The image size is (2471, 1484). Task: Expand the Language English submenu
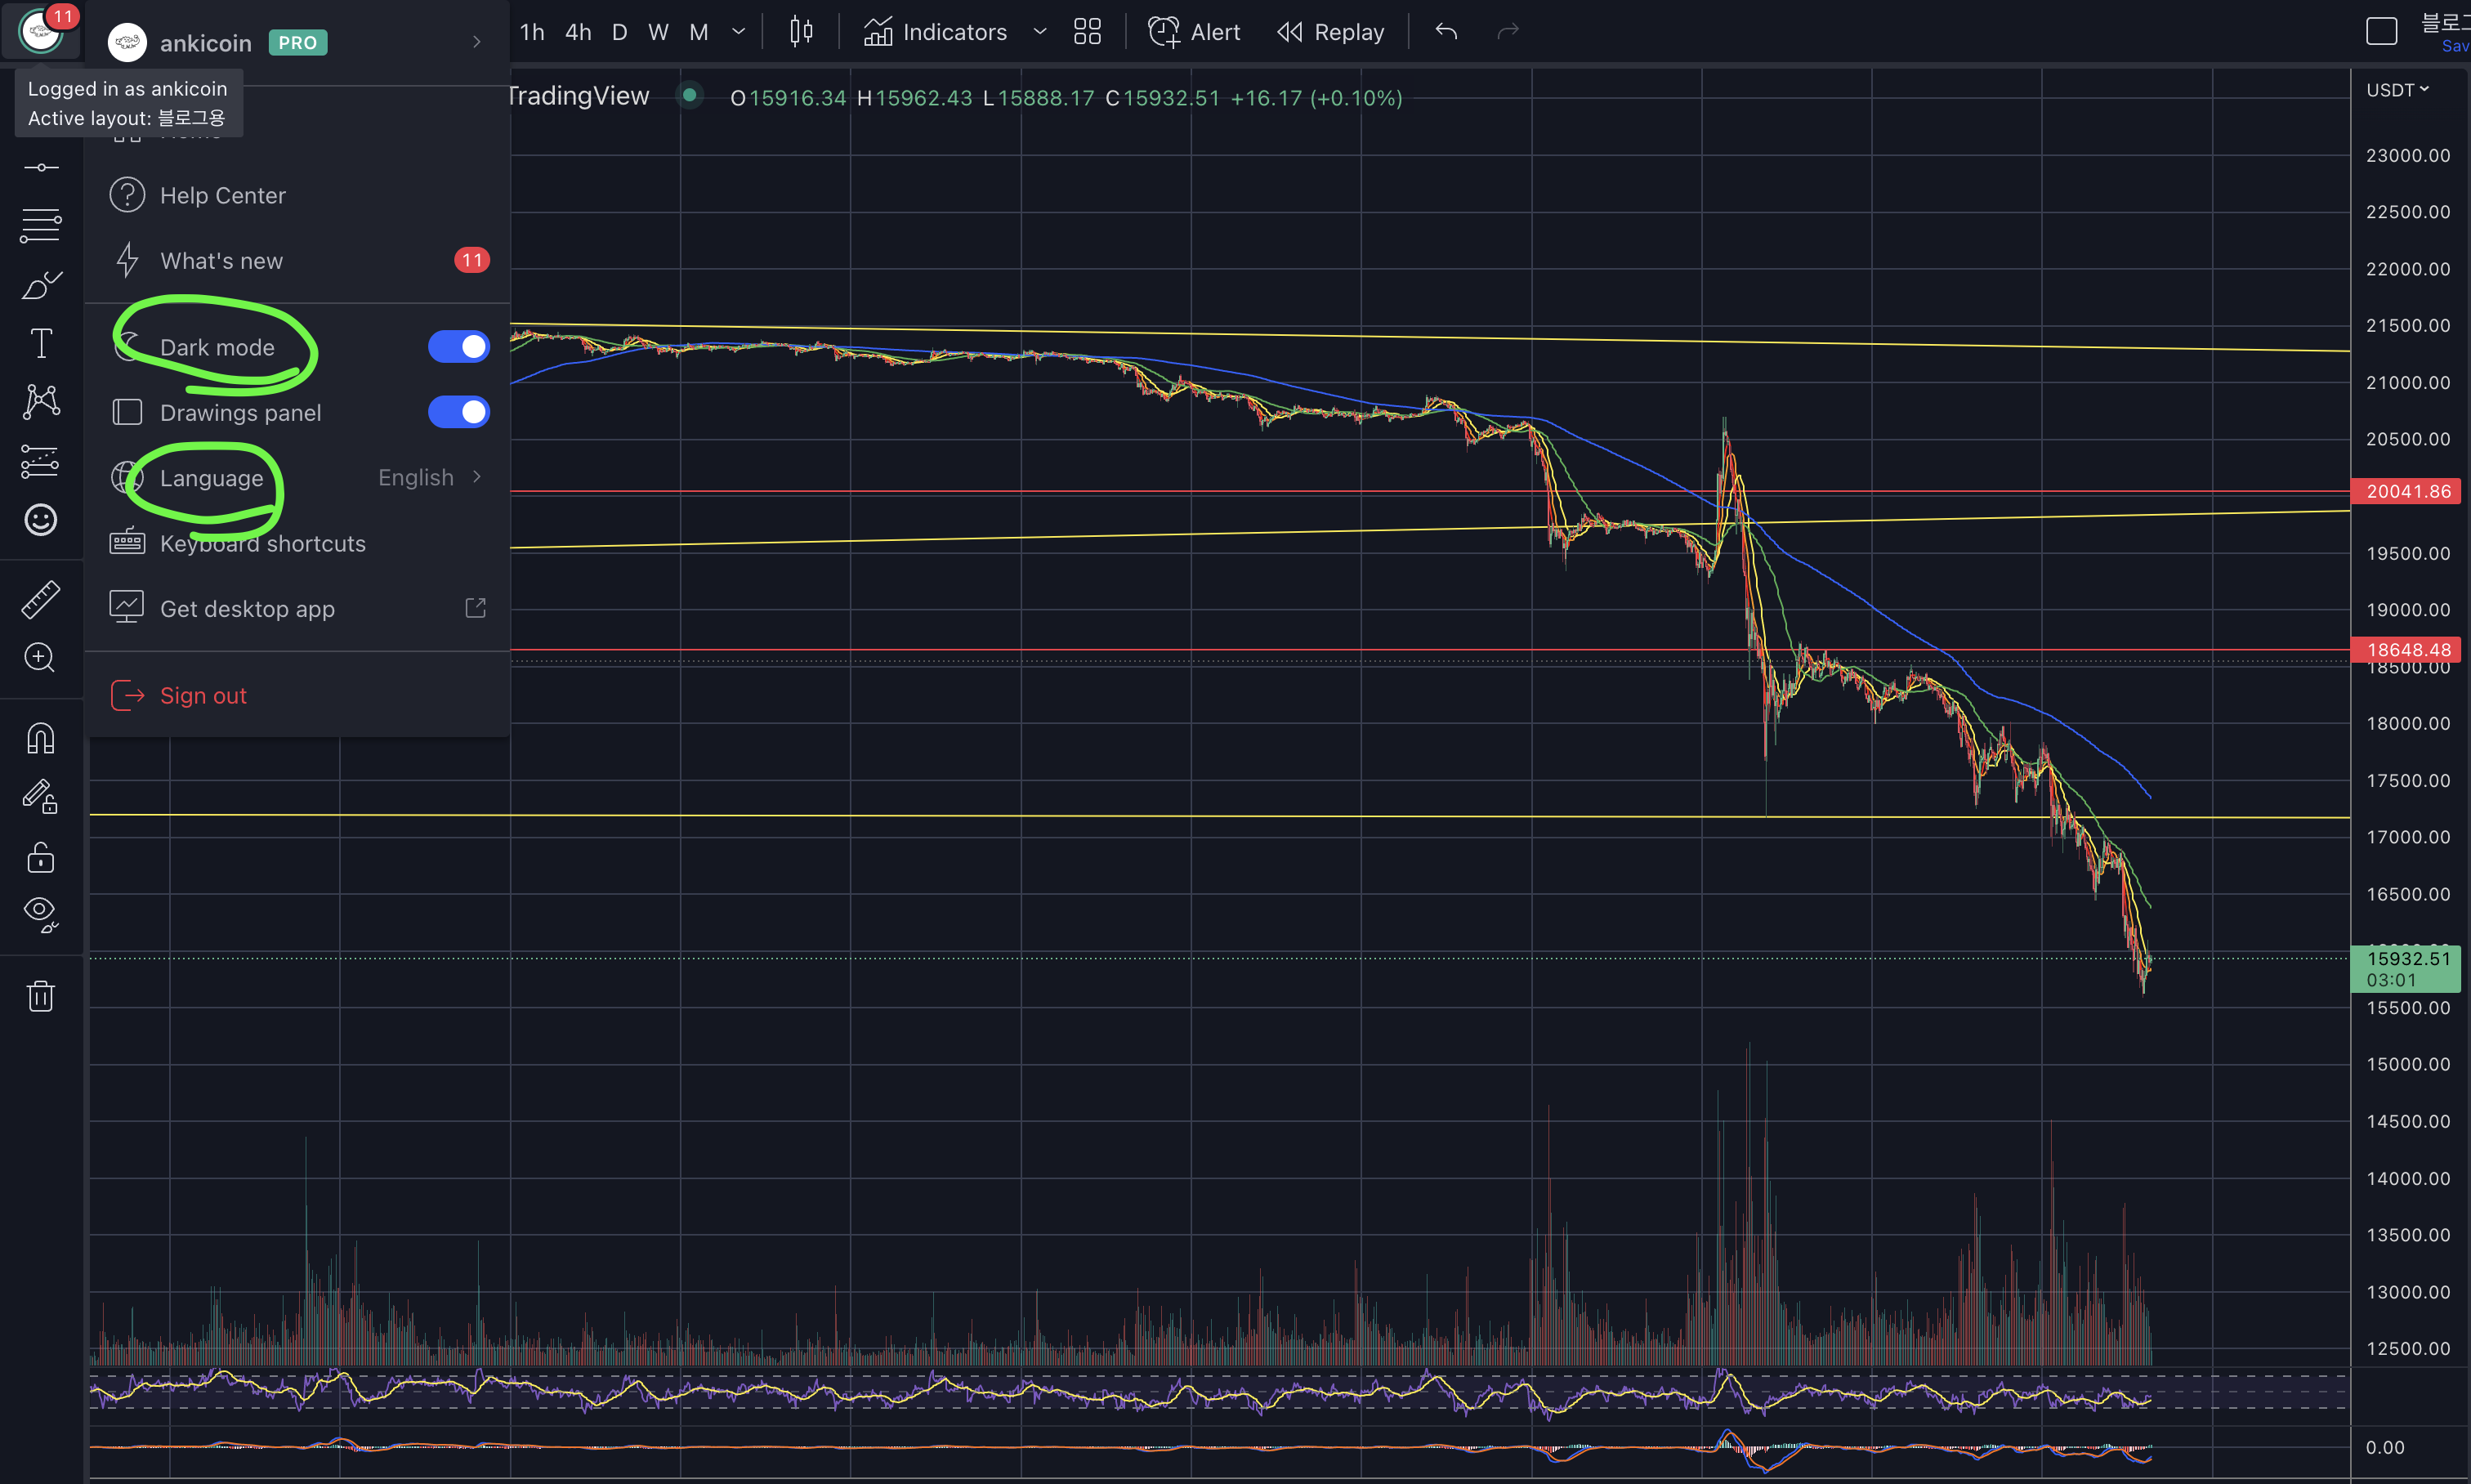pyautogui.click(x=430, y=478)
